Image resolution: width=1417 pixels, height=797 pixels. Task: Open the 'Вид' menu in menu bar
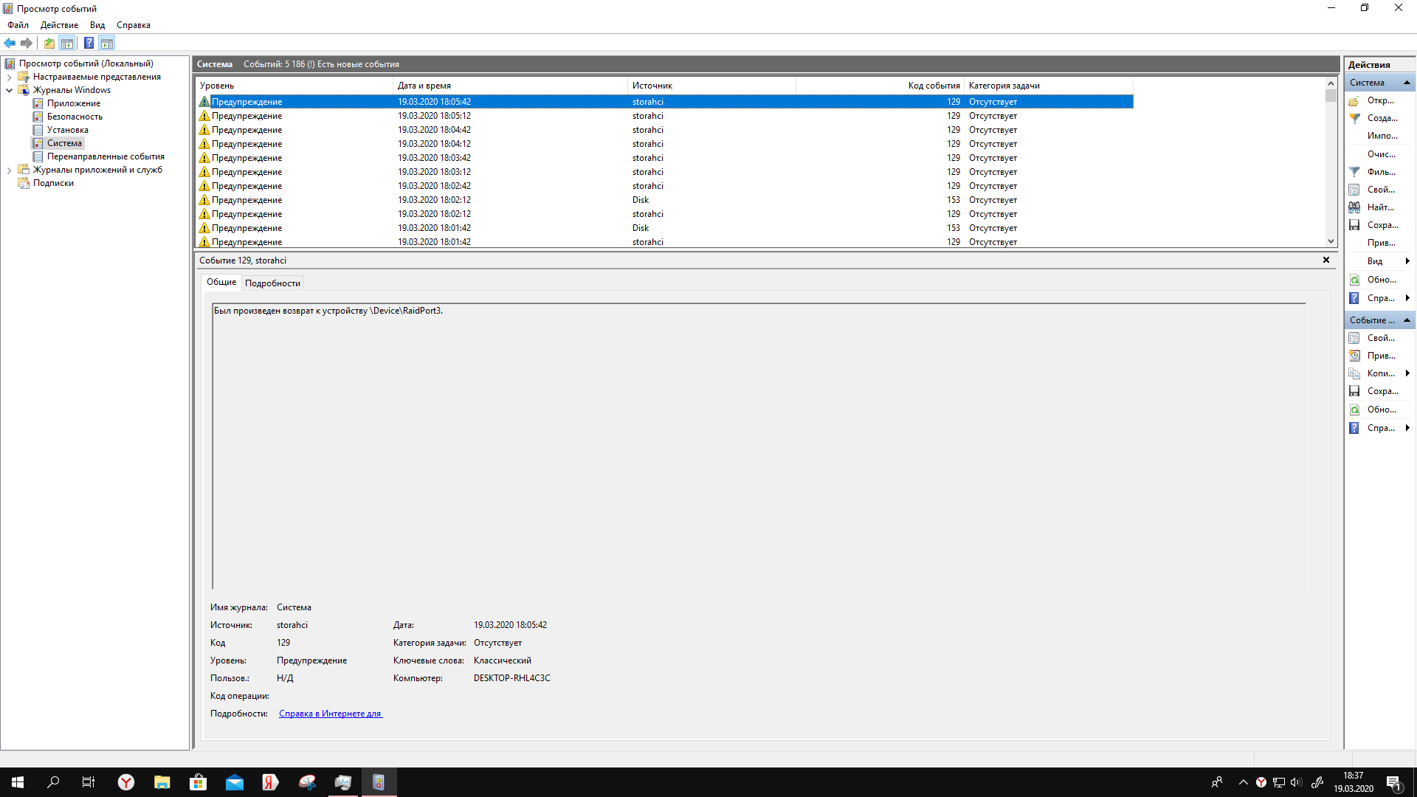tap(97, 25)
